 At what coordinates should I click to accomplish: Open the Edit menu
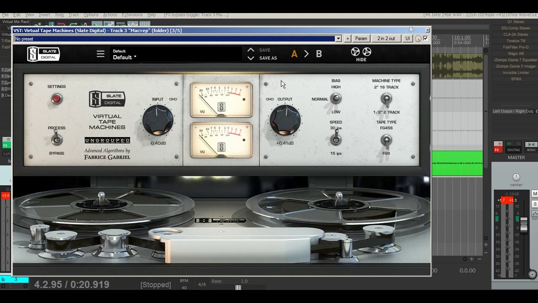point(17,15)
